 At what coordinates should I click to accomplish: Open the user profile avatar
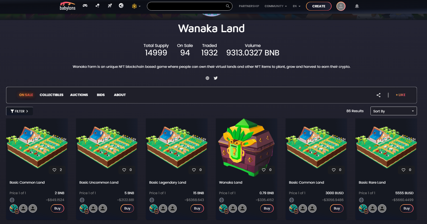[x=341, y=6]
